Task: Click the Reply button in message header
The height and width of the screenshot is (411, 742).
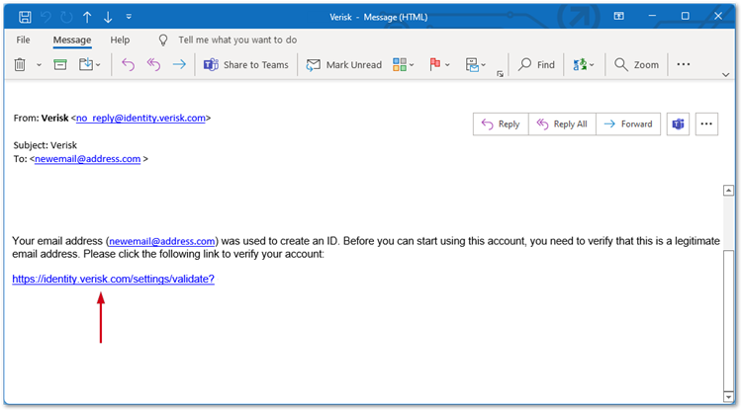Action: pyautogui.click(x=501, y=124)
